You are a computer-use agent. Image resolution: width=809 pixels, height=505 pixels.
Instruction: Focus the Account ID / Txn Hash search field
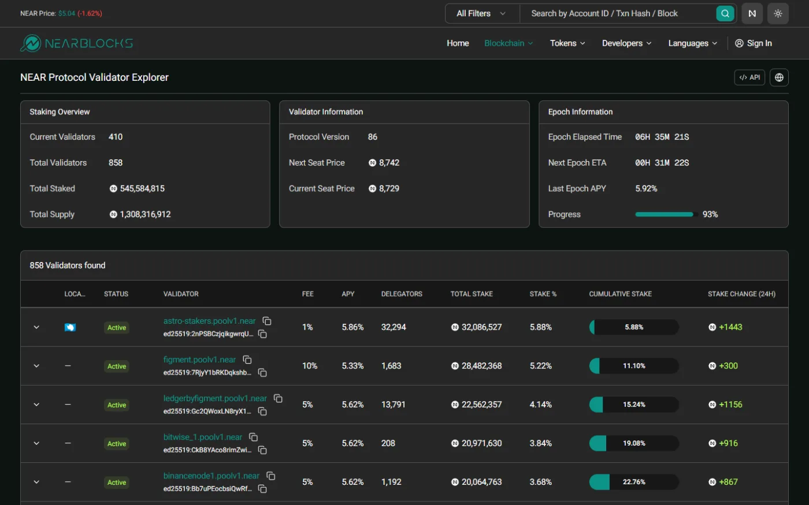(x=618, y=13)
